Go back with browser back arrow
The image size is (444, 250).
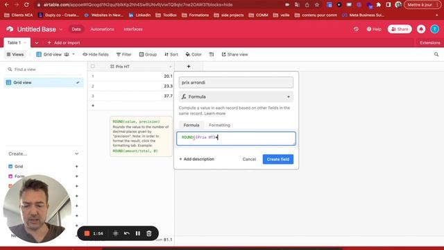pyautogui.click(x=7, y=5)
